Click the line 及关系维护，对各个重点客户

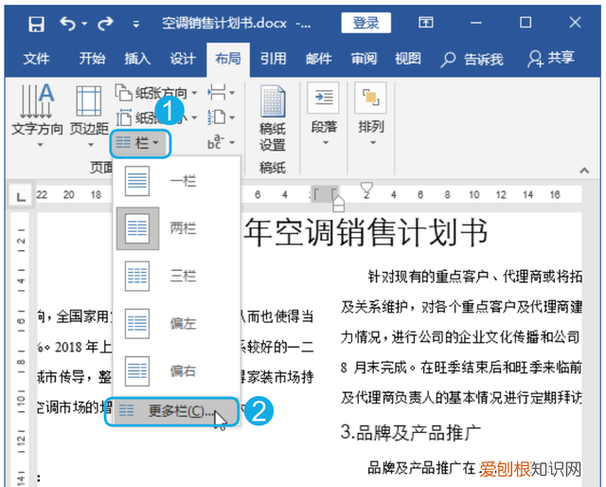[461, 307]
